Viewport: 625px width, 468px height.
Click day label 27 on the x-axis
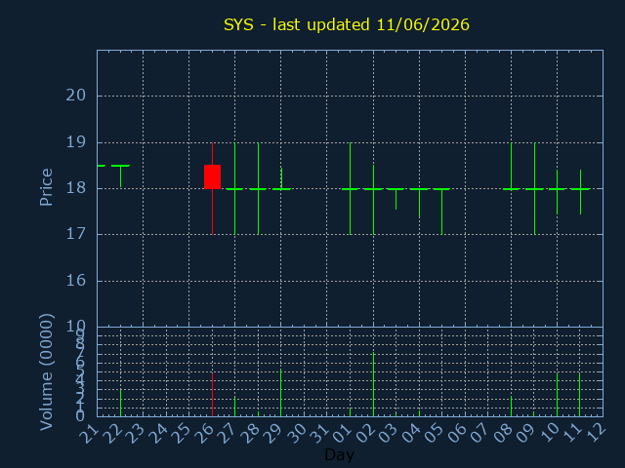[228, 433]
